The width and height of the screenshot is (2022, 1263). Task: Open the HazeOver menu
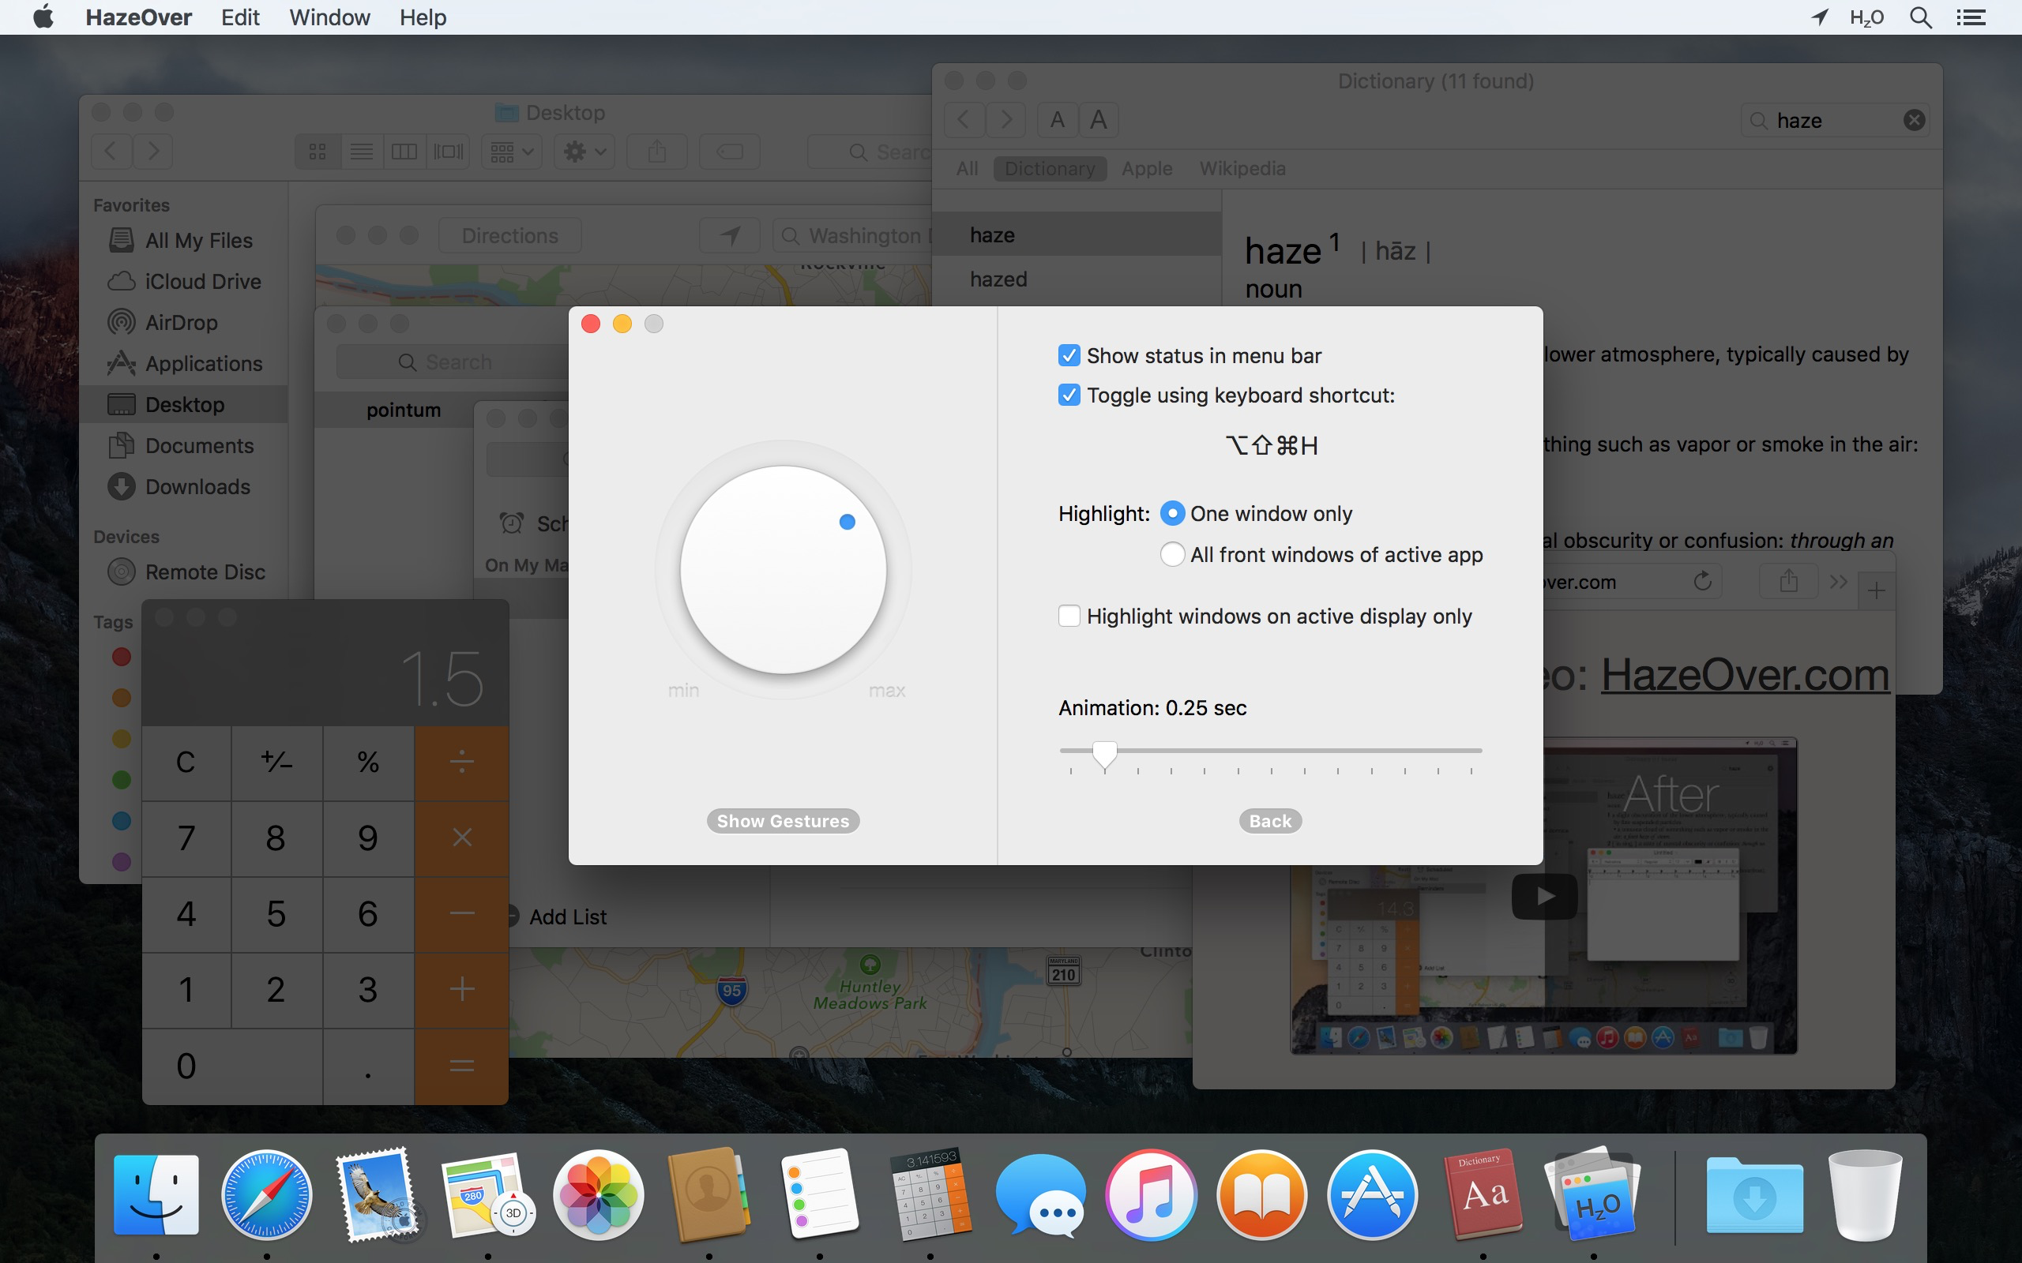click(x=139, y=17)
